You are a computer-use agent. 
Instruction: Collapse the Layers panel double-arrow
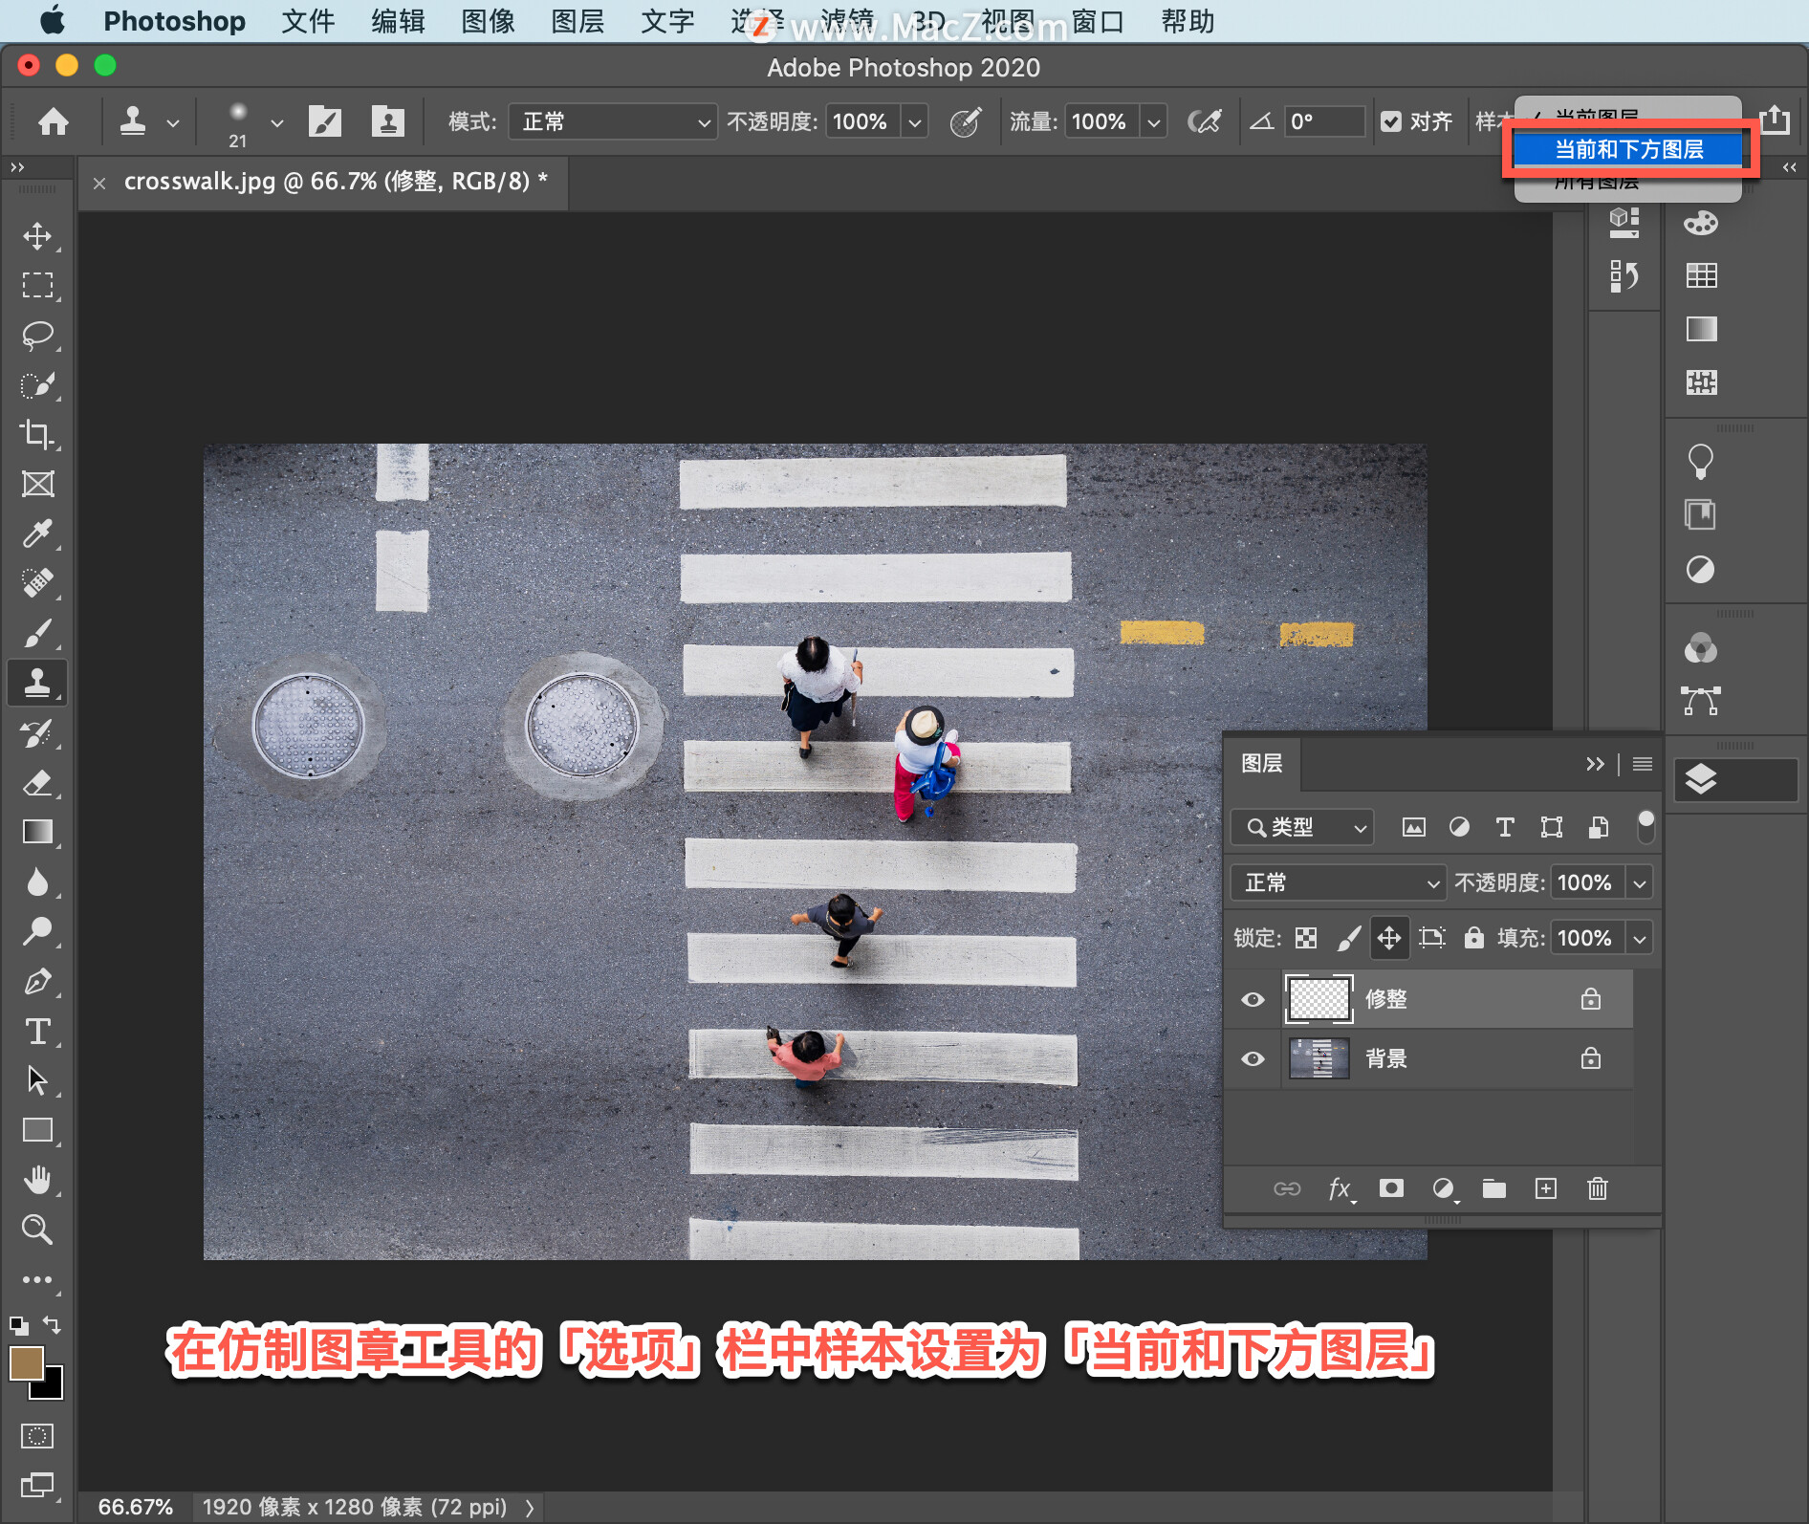(1595, 764)
